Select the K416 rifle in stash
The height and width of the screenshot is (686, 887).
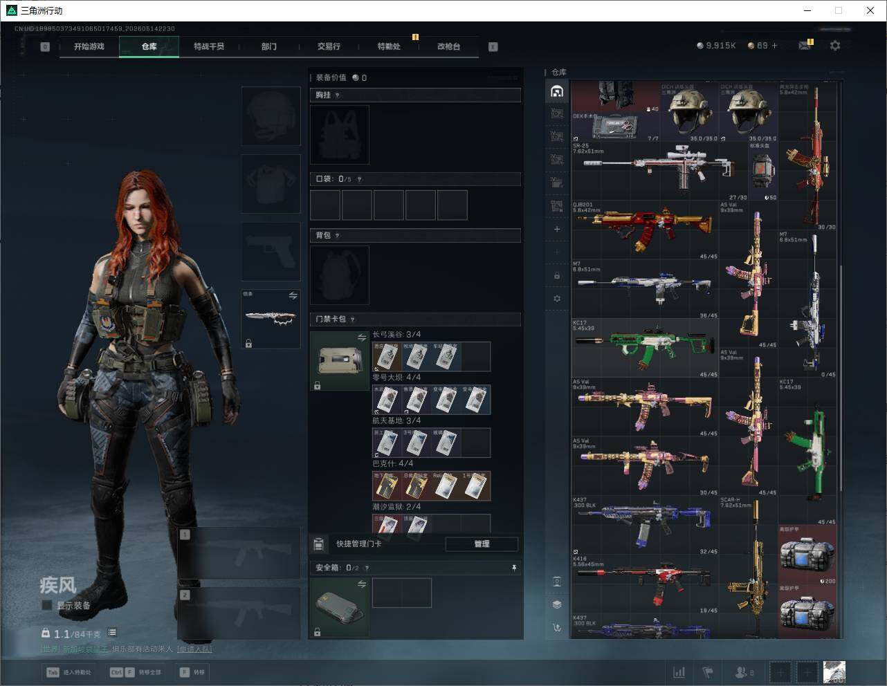coord(645,584)
